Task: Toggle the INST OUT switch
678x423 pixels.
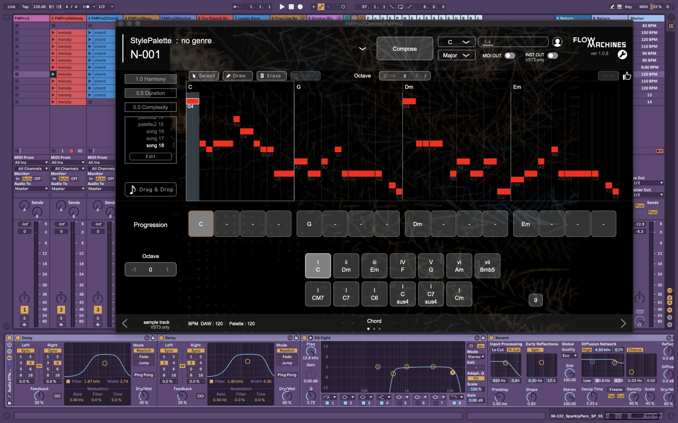Action: pyautogui.click(x=553, y=56)
